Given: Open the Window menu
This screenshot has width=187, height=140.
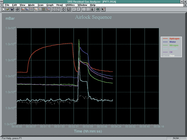Looking at the screenshot, I should [82, 5].
